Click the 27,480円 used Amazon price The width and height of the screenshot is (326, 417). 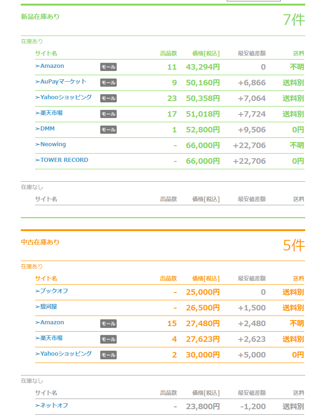(203, 324)
